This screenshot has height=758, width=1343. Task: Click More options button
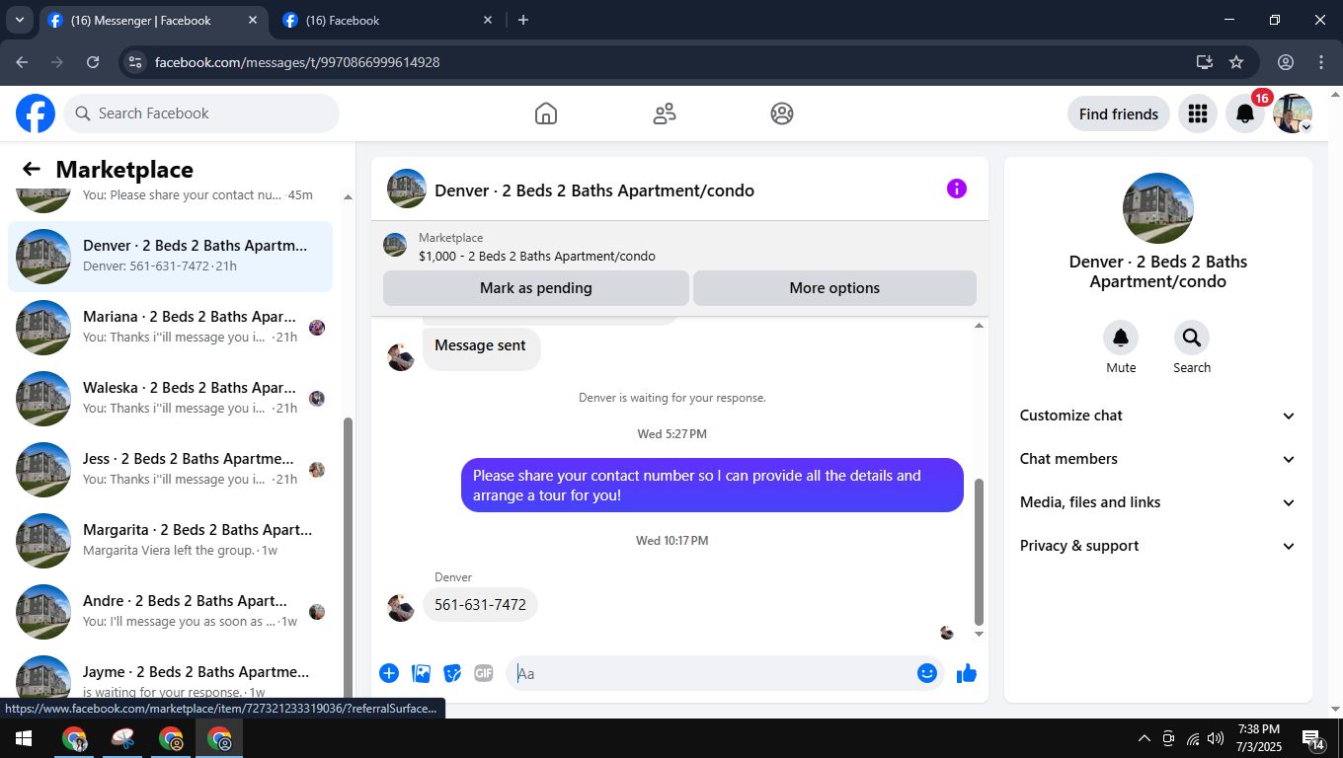tap(834, 288)
